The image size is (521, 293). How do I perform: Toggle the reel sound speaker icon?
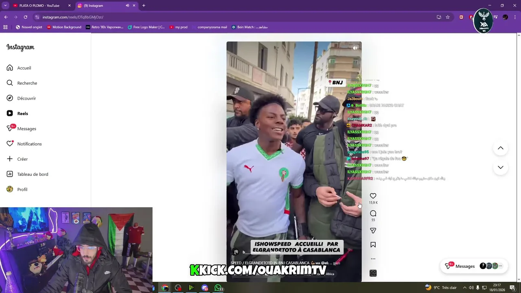pyautogui.click(x=355, y=48)
